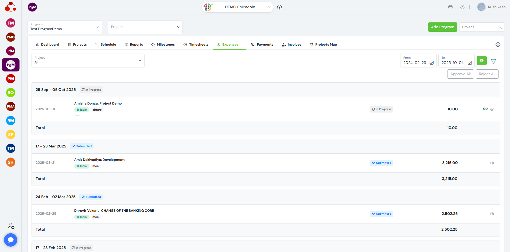
Task: Go to the Invoices tab
Action: click(291, 45)
